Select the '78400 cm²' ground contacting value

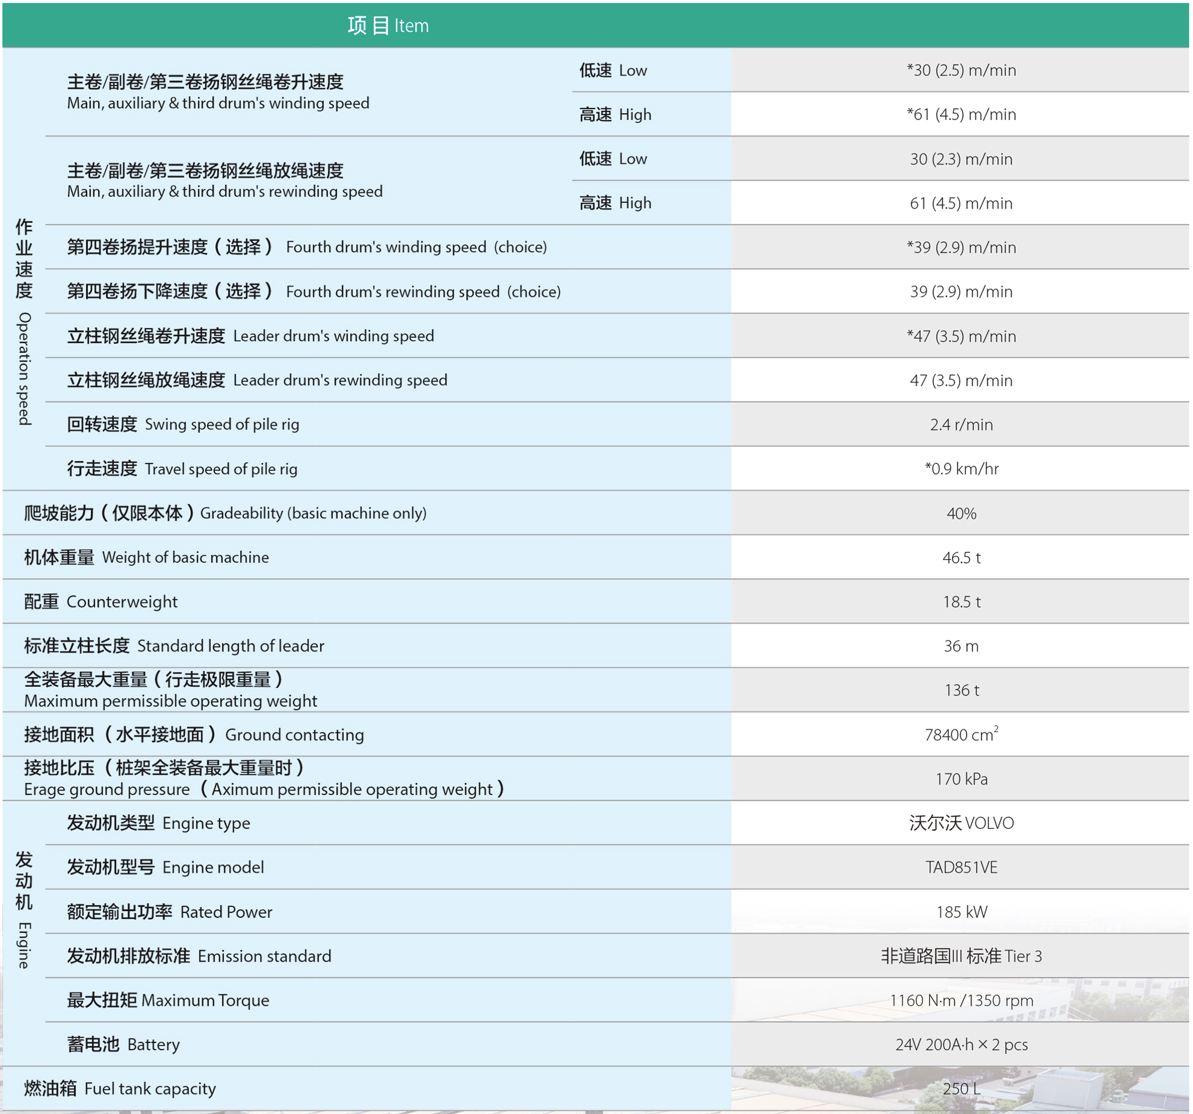[961, 735]
